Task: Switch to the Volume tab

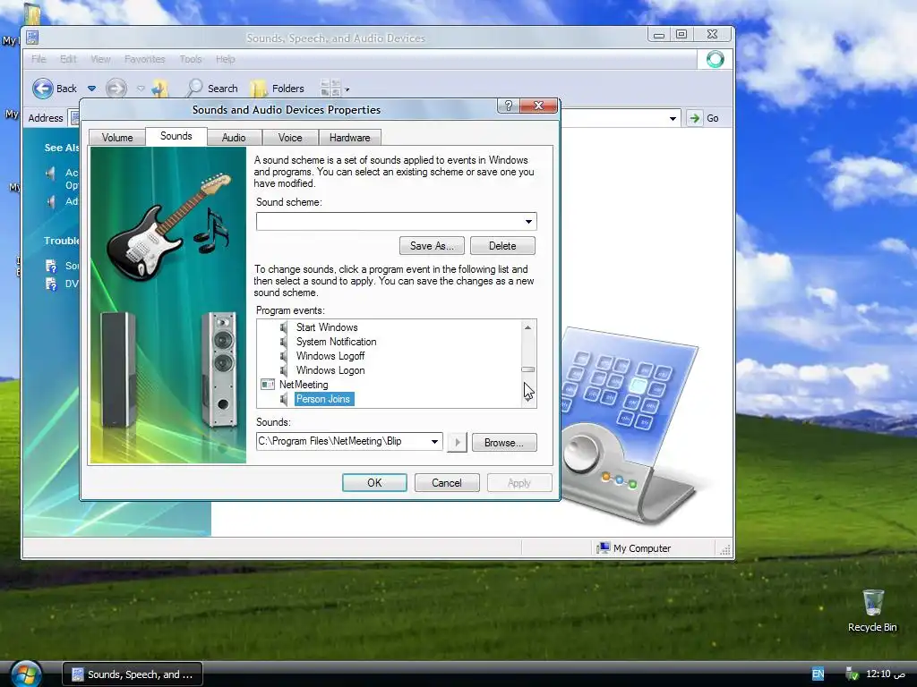Action: point(117,137)
